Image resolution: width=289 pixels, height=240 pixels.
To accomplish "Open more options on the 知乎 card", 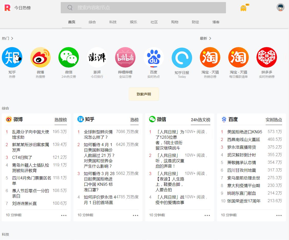I will coord(136,215).
